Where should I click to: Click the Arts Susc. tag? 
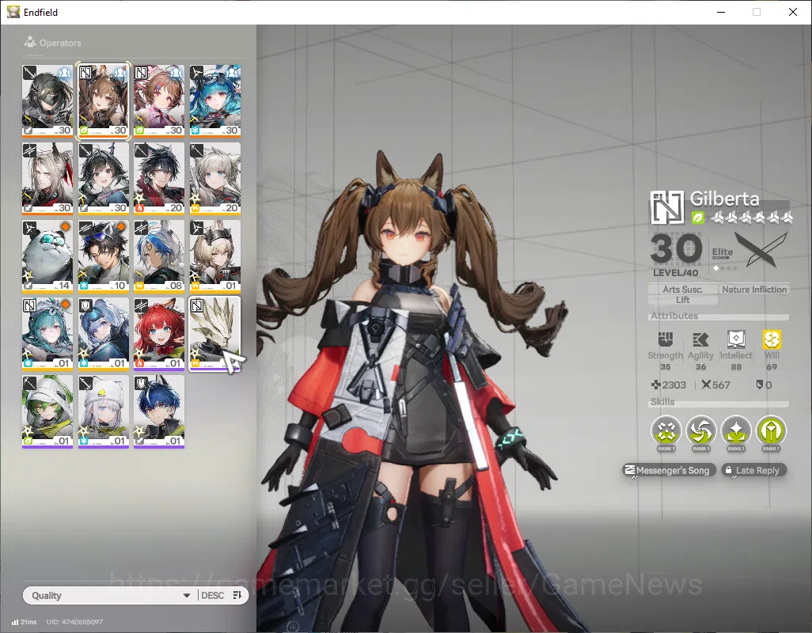pyautogui.click(x=682, y=290)
